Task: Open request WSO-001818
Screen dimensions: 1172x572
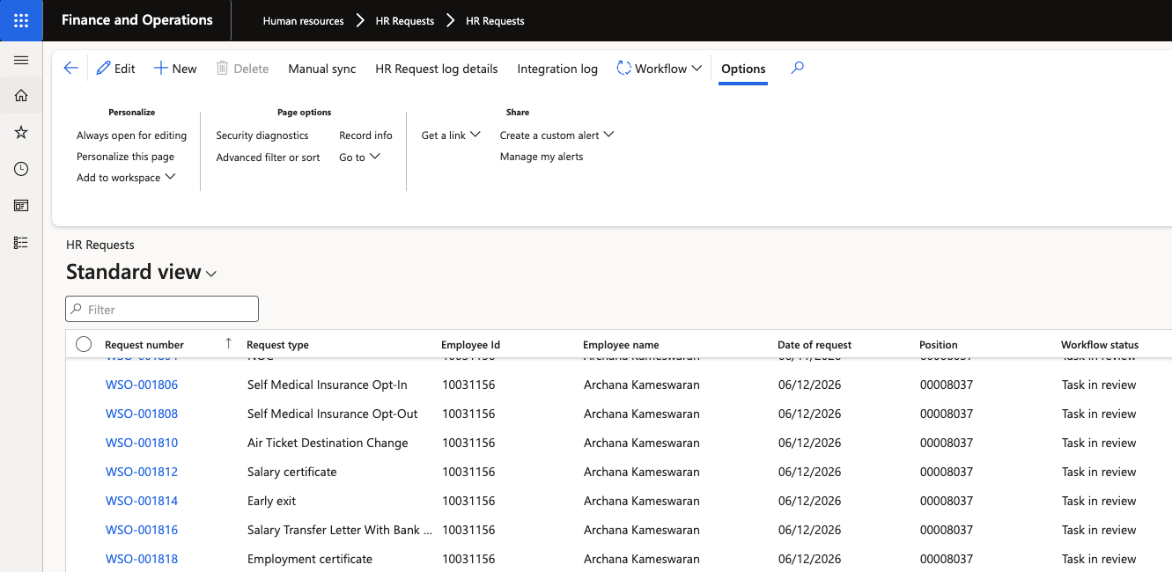Action: pyautogui.click(x=142, y=559)
